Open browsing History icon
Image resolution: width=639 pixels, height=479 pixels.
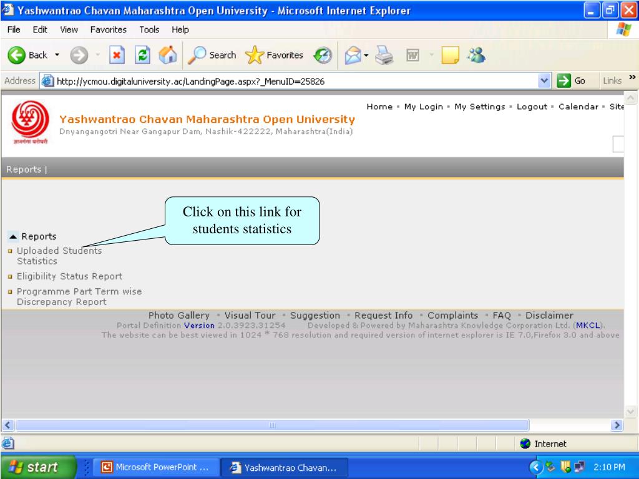[x=323, y=55]
